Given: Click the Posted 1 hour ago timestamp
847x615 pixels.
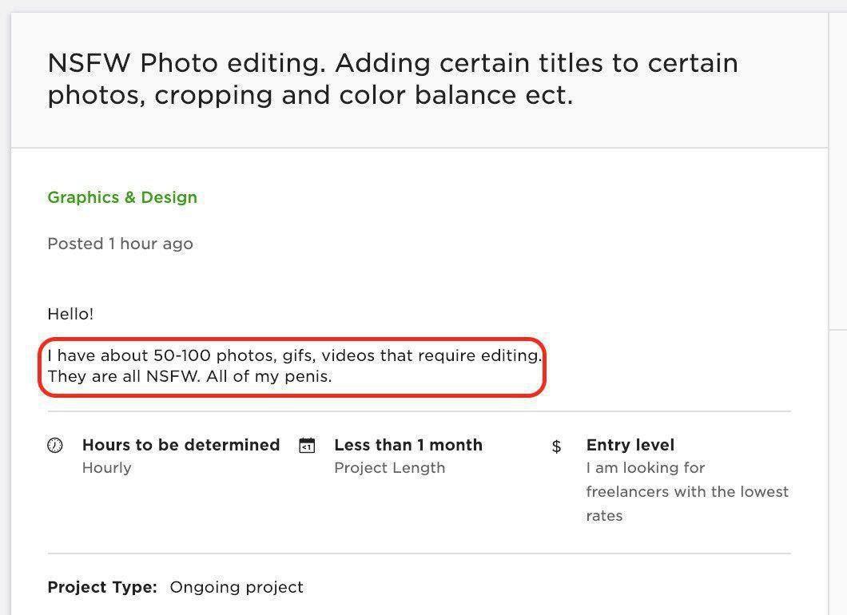Looking at the screenshot, I should coord(120,244).
